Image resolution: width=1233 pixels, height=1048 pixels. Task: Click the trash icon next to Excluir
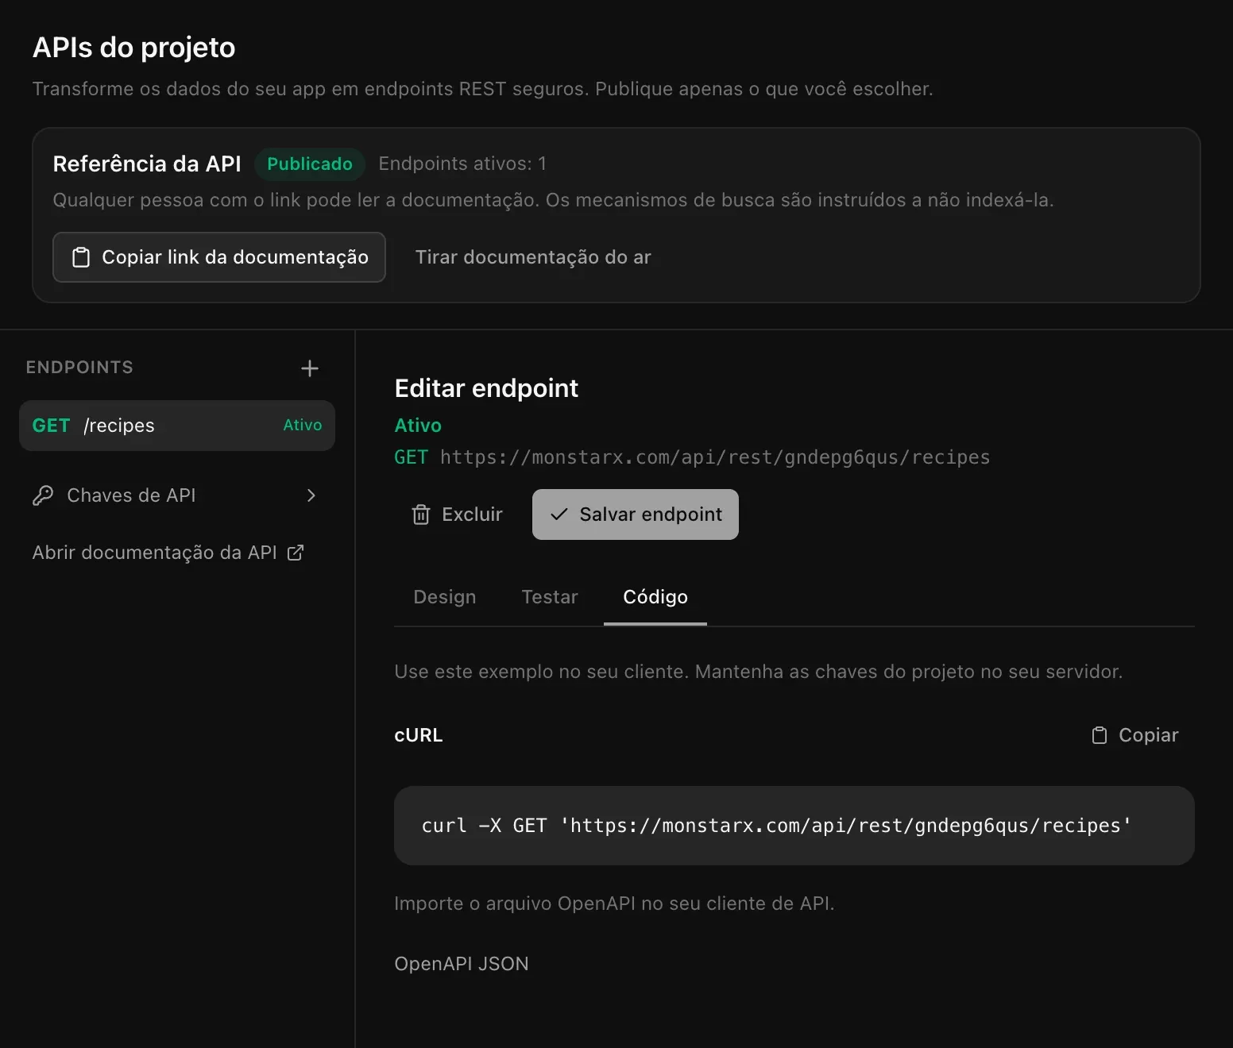[421, 514]
